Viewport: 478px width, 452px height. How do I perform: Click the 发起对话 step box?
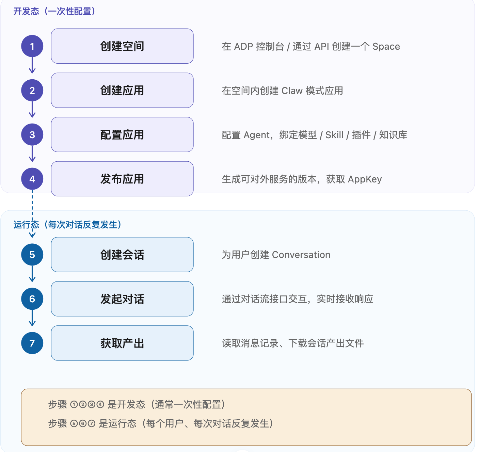coord(122,299)
